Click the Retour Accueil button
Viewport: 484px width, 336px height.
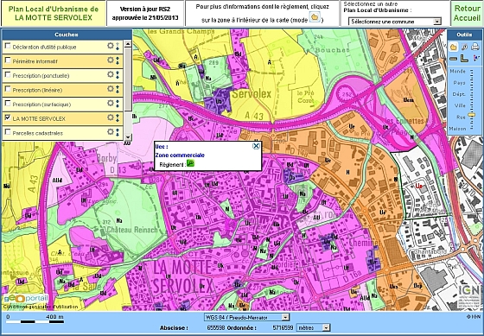point(467,13)
